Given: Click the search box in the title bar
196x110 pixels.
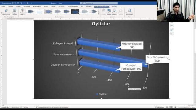Looking at the screenshot, I should pyautogui.click(x=99, y=3).
